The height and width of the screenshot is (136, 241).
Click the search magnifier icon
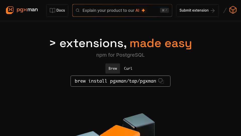[x=78, y=10]
